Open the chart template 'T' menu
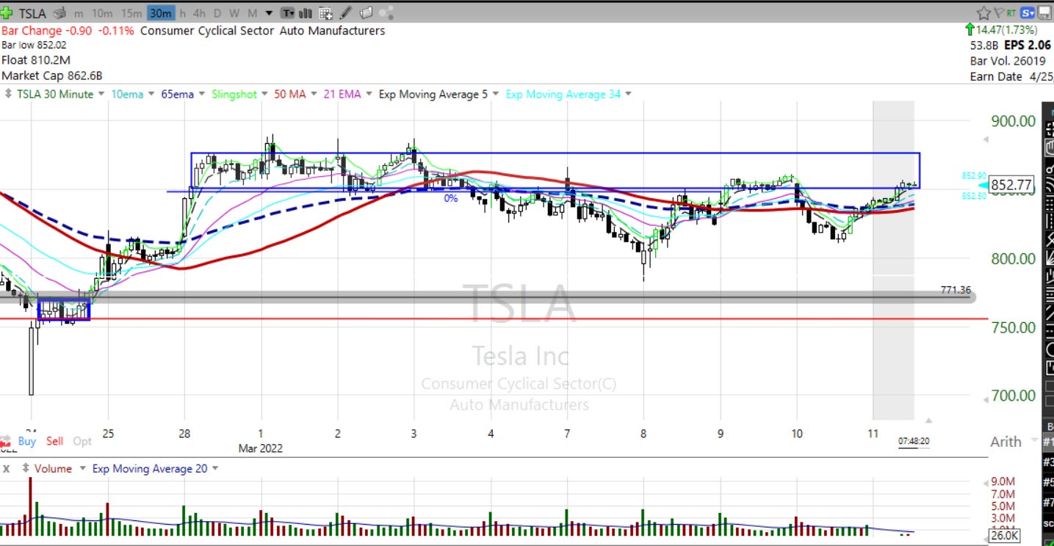The image size is (1054, 546). [x=288, y=13]
